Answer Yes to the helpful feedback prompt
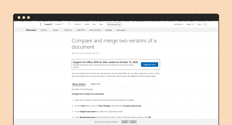Image resolution: width=232 pixels, height=125 pixels. tap(124, 122)
